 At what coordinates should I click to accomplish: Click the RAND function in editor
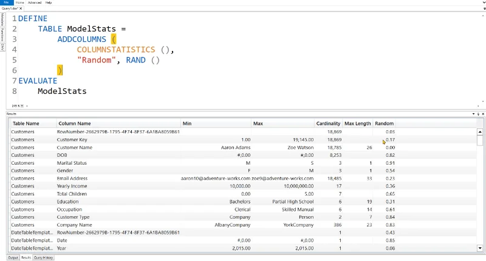(135, 60)
